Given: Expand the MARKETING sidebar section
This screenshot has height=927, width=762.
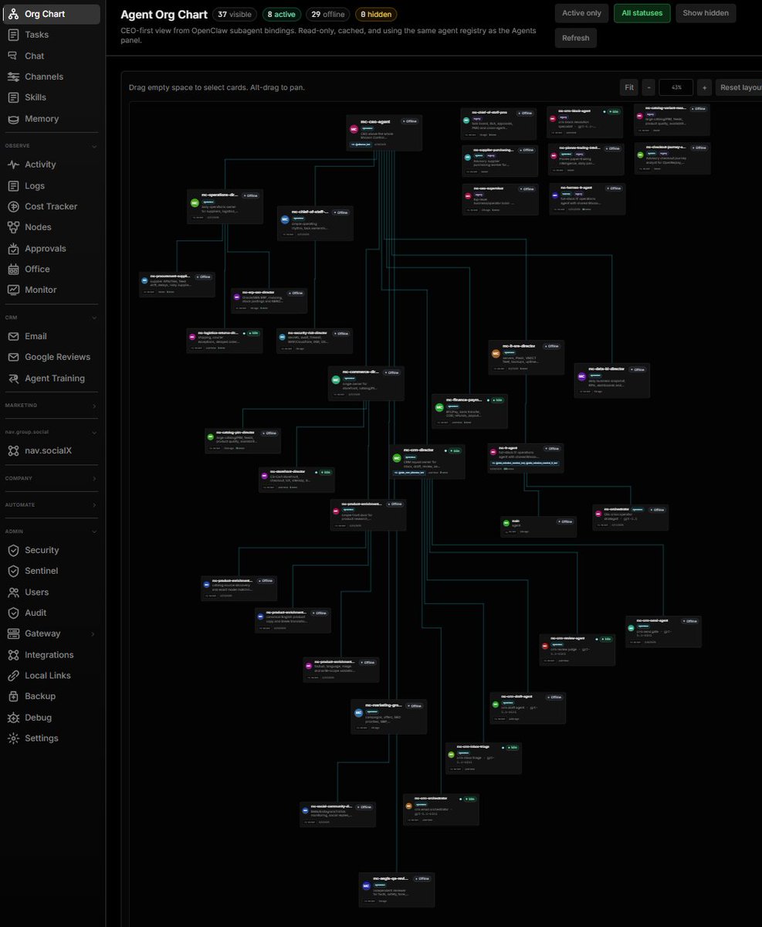Looking at the screenshot, I should click(94, 406).
